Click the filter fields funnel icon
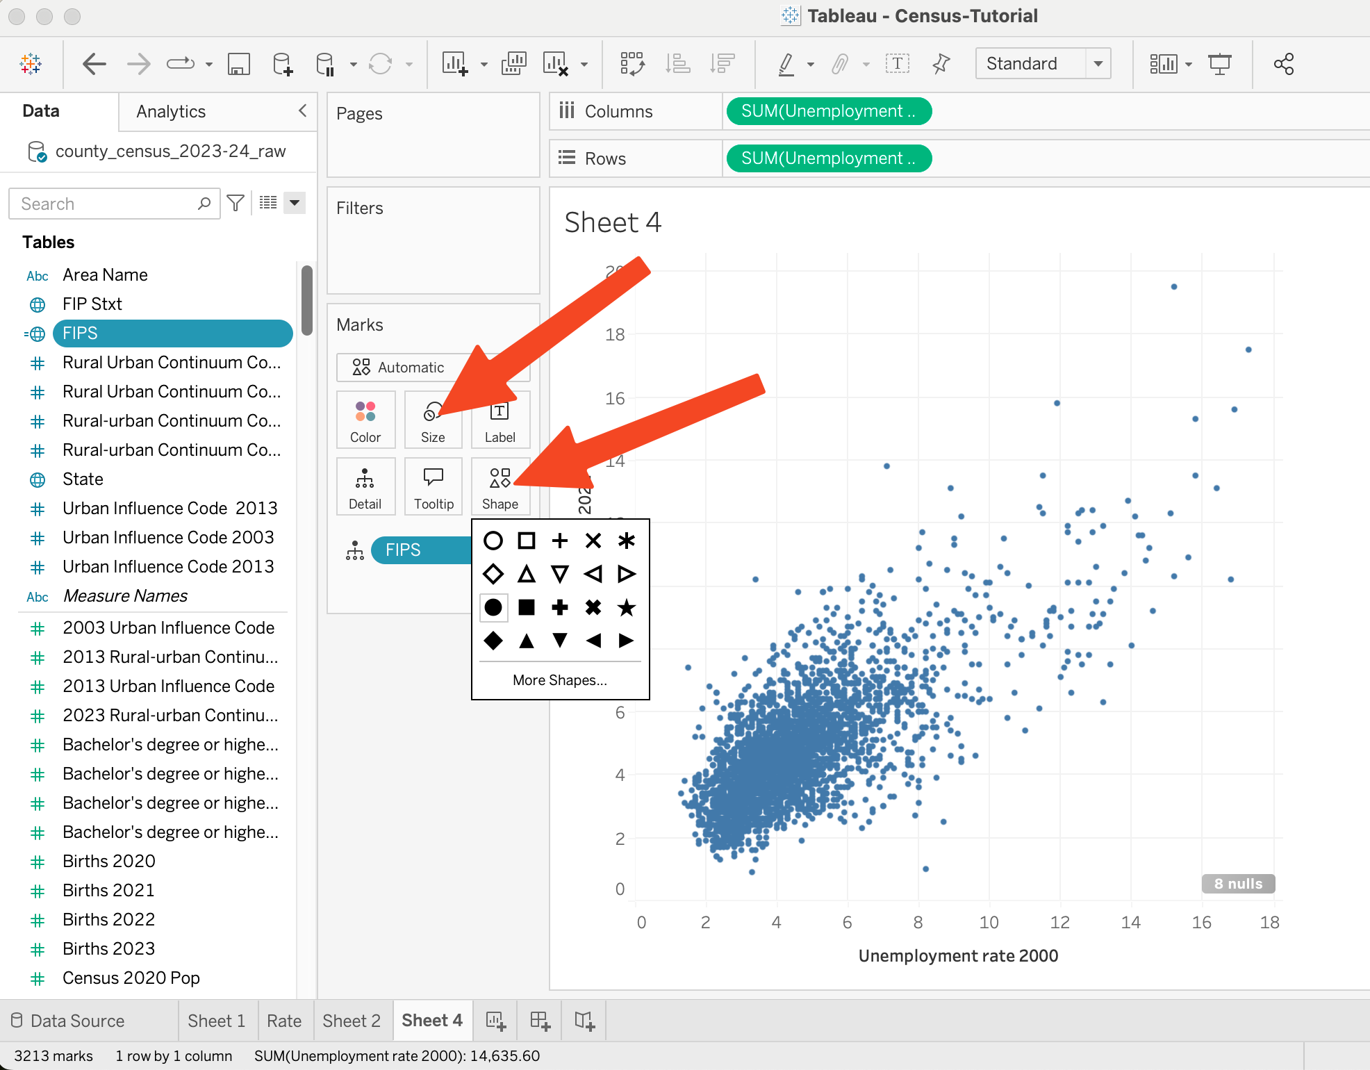 click(236, 203)
